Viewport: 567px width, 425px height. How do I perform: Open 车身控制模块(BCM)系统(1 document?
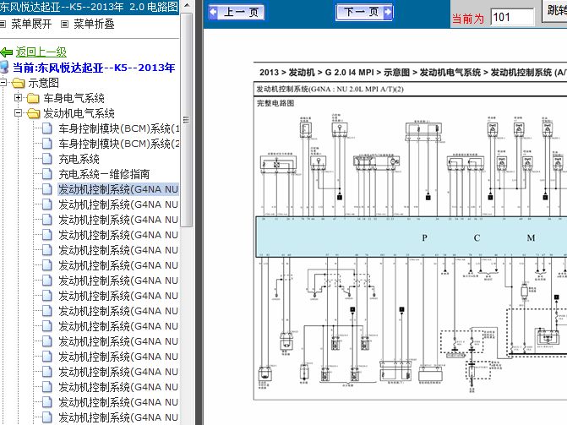(x=118, y=128)
